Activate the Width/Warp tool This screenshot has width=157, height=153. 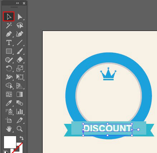tap(9, 77)
